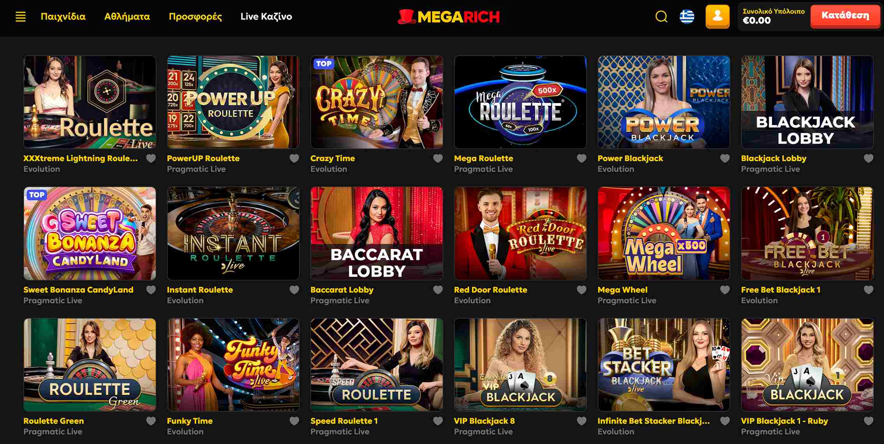Open the Instant Roulette thumbnail
This screenshot has height=444, width=884.
(x=233, y=233)
